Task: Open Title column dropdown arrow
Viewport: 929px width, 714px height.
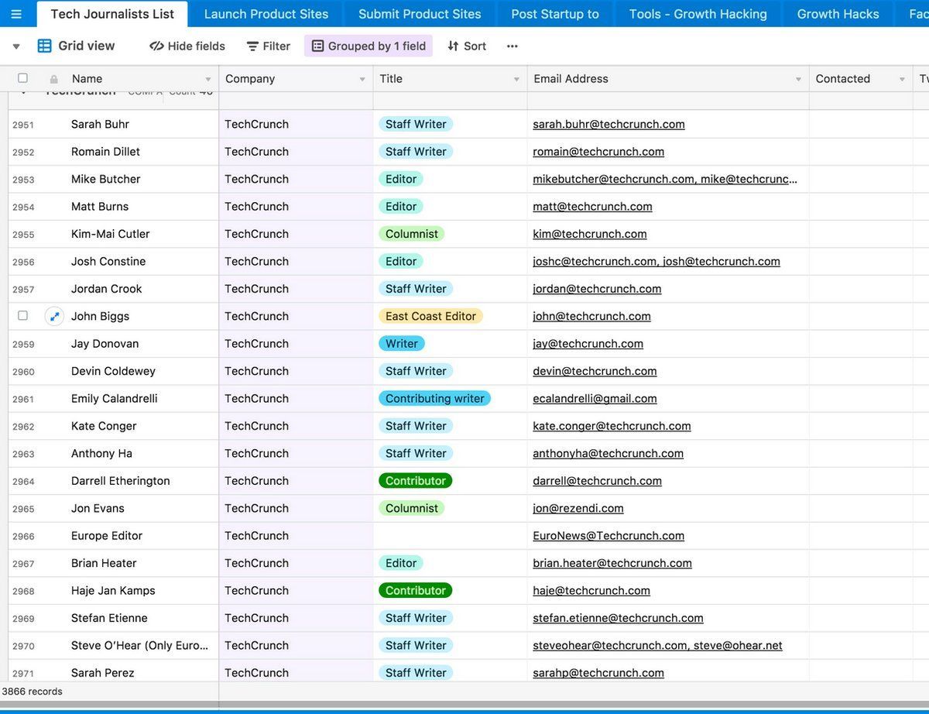Action: coord(516,79)
